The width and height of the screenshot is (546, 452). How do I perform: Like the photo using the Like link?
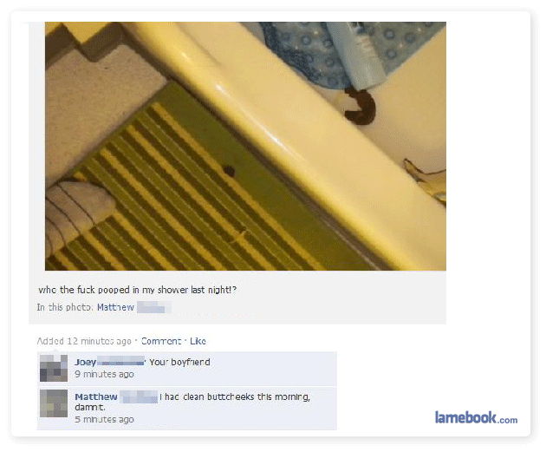(198, 341)
